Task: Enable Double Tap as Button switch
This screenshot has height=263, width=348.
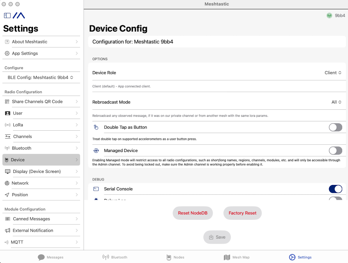Action: click(335, 128)
